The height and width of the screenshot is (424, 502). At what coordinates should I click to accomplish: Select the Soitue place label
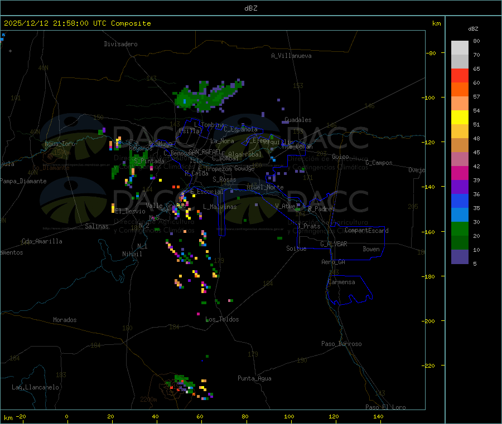(296, 248)
